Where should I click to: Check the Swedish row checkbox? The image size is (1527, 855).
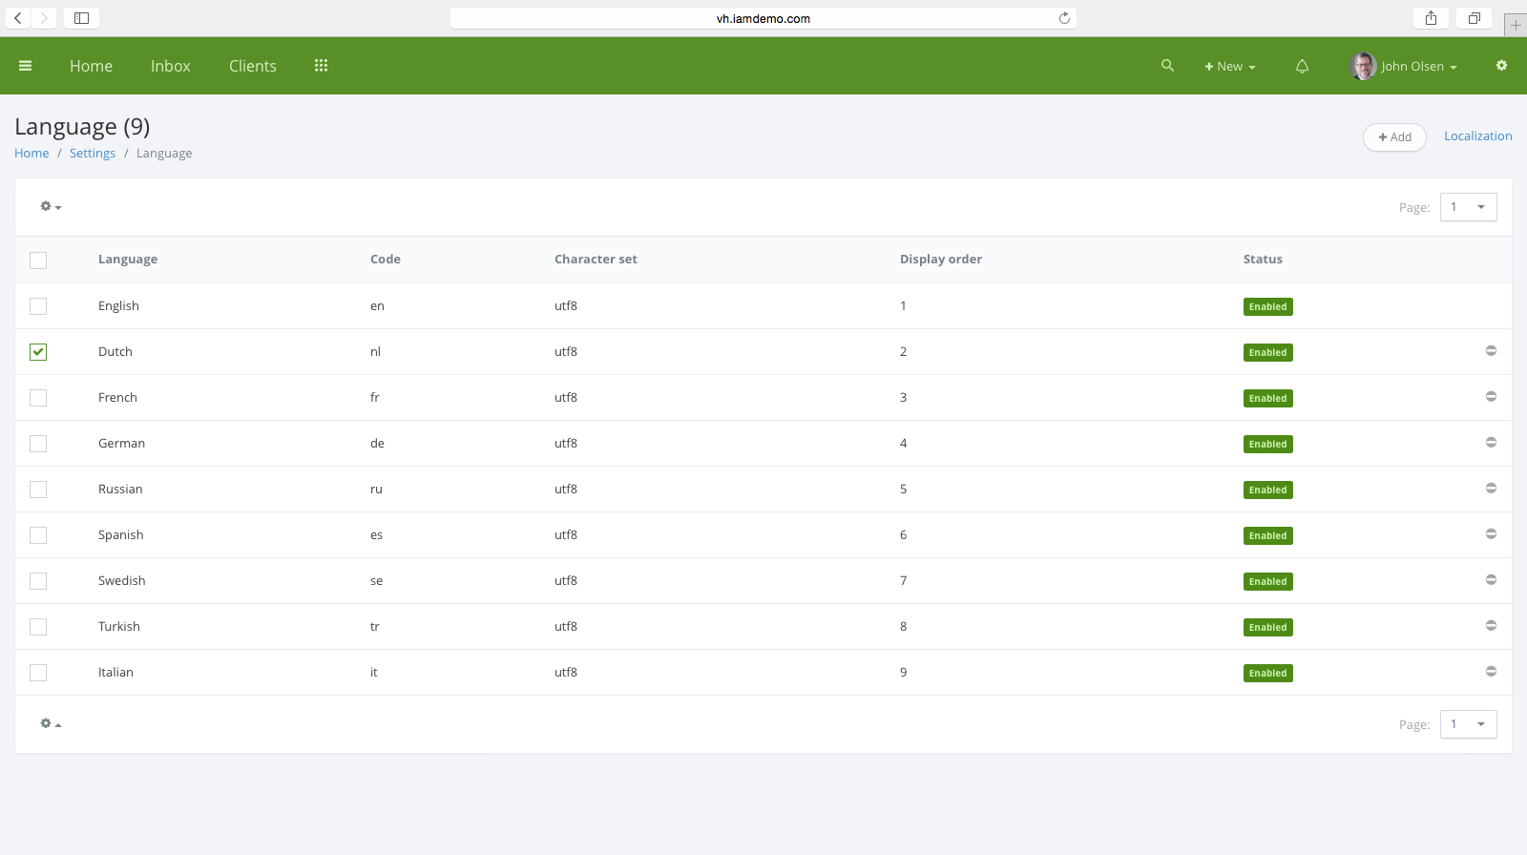point(38,581)
